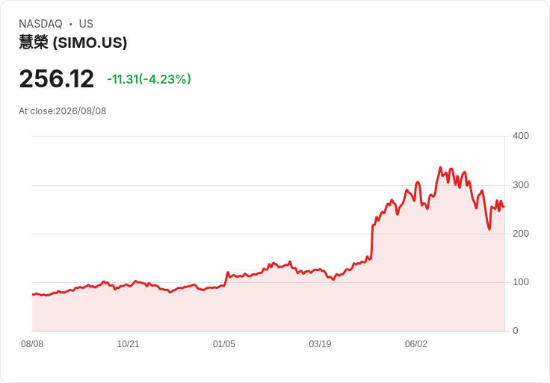Click the chart's highest peak near 340
This screenshot has width=550, height=383.
(x=441, y=168)
